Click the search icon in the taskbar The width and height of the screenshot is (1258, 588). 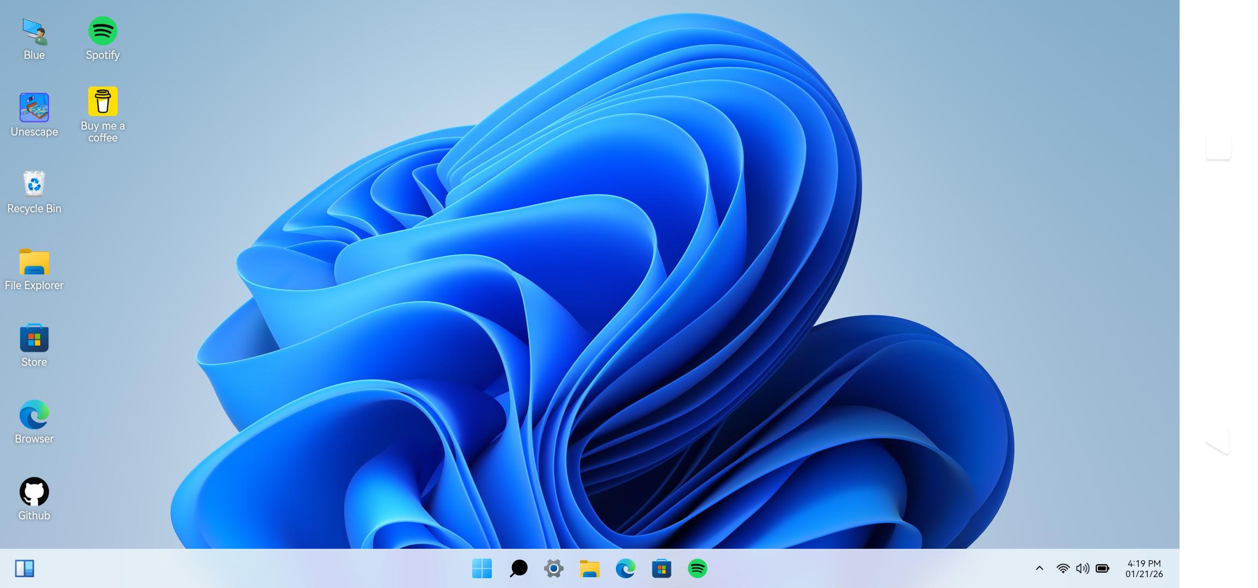coord(518,568)
